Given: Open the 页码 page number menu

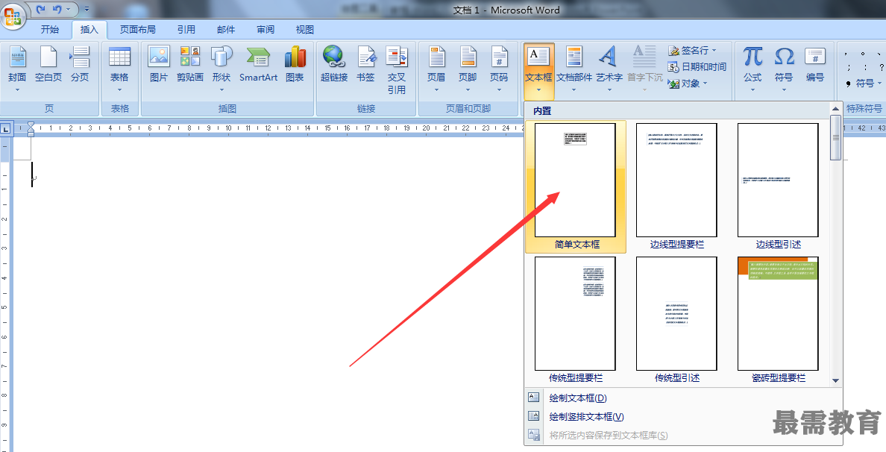Looking at the screenshot, I should point(499,69).
